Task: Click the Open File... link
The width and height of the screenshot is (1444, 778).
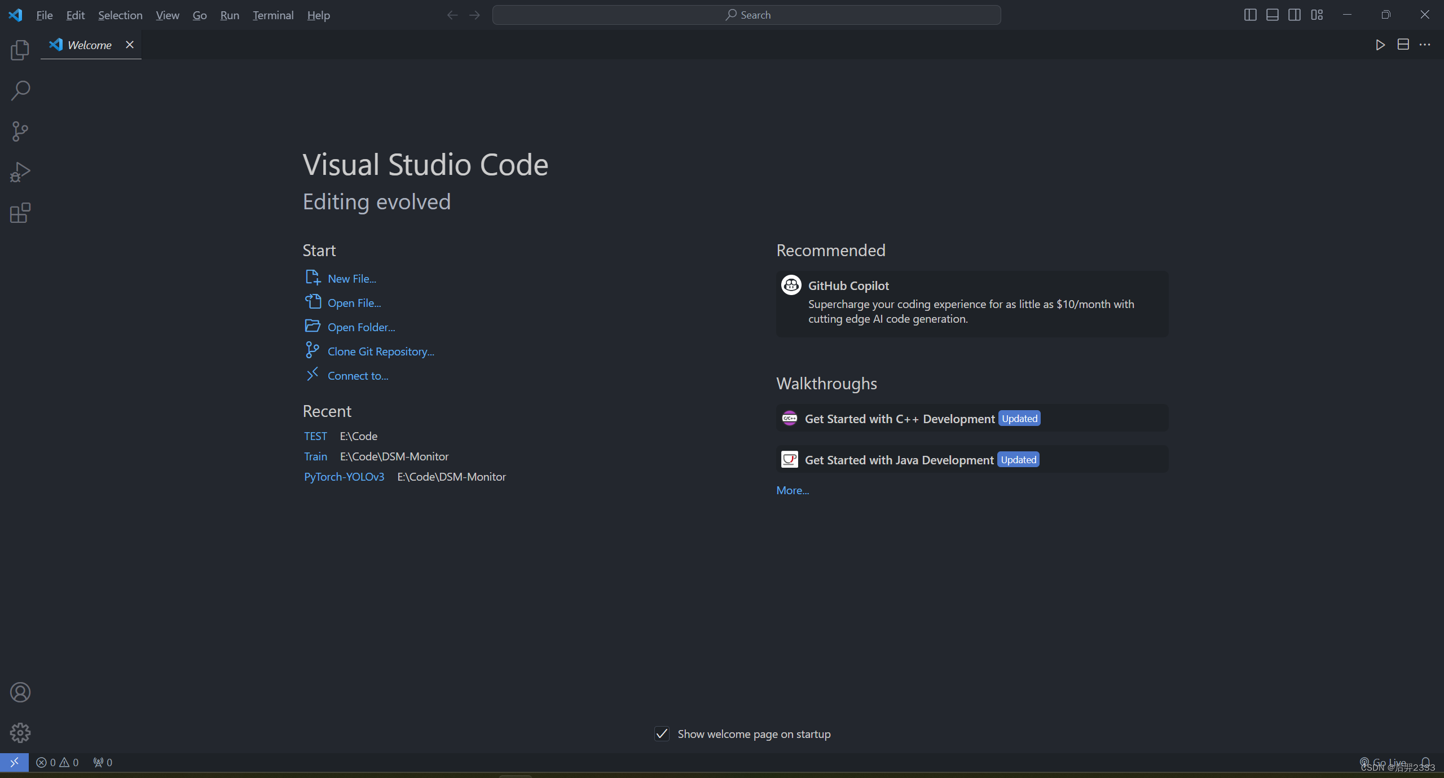Action: click(354, 303)
